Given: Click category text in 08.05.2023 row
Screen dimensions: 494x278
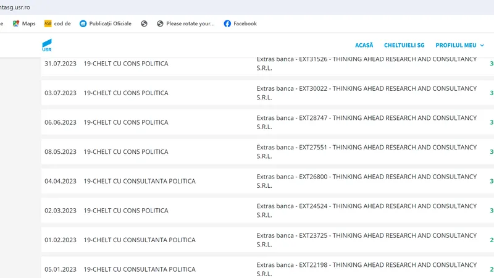Looking at the screenshot, I should point(126,151).
